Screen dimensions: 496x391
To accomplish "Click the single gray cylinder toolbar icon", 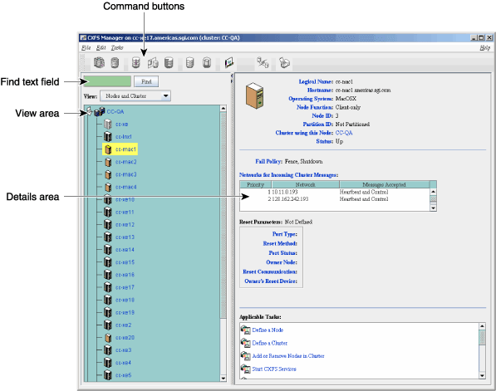I will coord(115,62).
